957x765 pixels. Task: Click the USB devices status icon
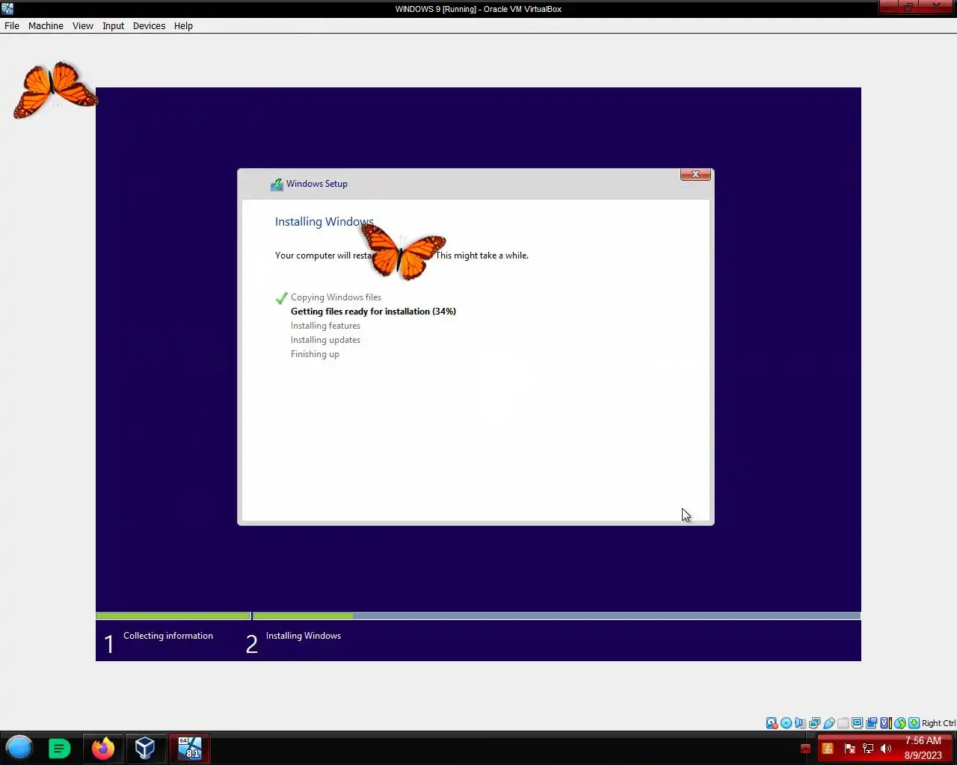[828, 723]
